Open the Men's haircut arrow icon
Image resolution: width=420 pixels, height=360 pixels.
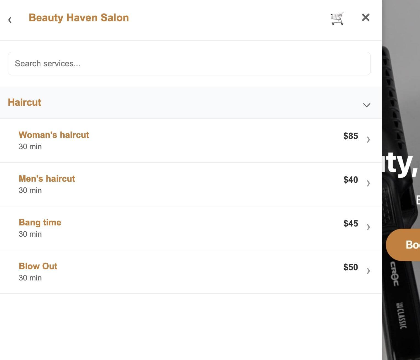pos(368,183)
